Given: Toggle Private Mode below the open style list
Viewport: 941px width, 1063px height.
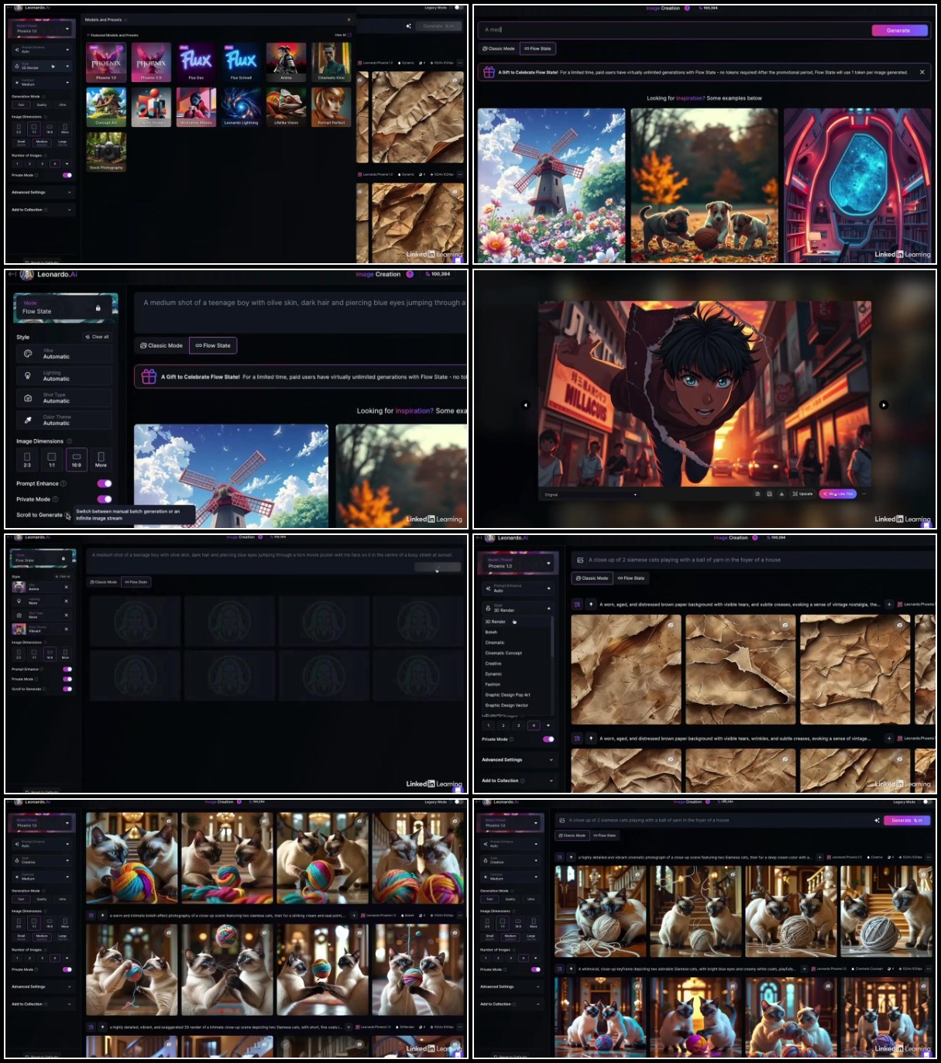Looking at the screenshot, I should coord(548,739).
